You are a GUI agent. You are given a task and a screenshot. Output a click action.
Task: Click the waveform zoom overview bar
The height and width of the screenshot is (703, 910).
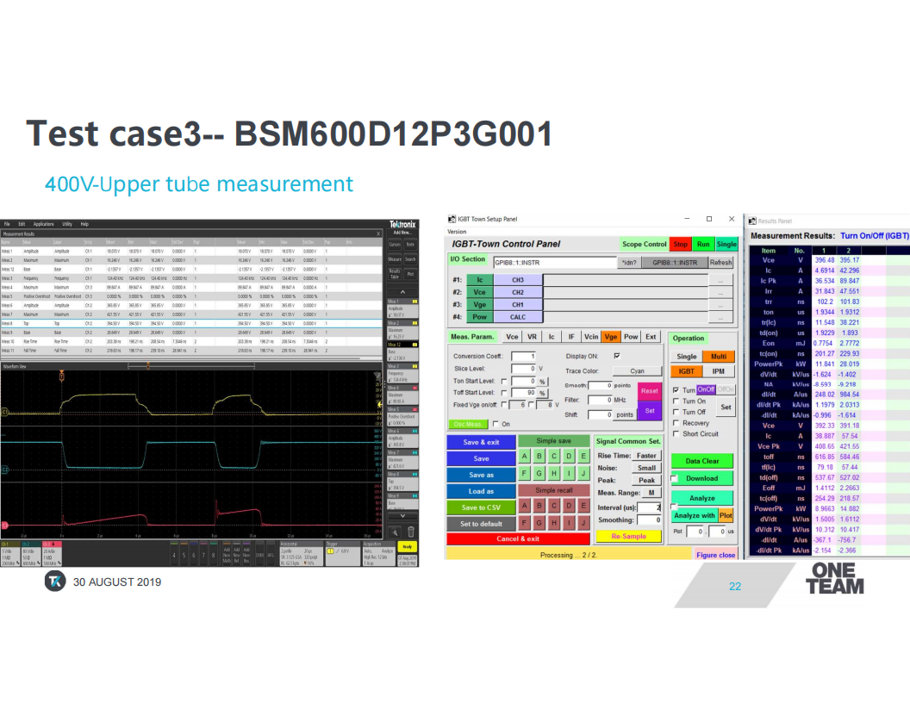tap(191, 366)
